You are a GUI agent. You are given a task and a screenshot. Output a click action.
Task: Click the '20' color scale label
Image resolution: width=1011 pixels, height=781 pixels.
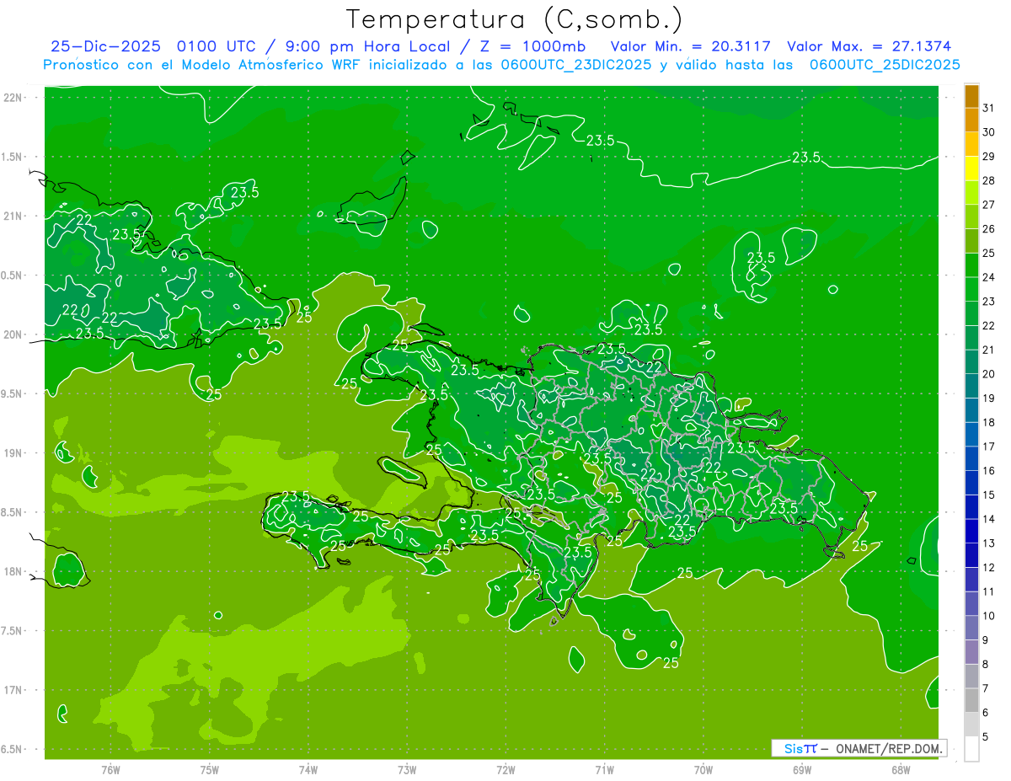coord(989,374)
